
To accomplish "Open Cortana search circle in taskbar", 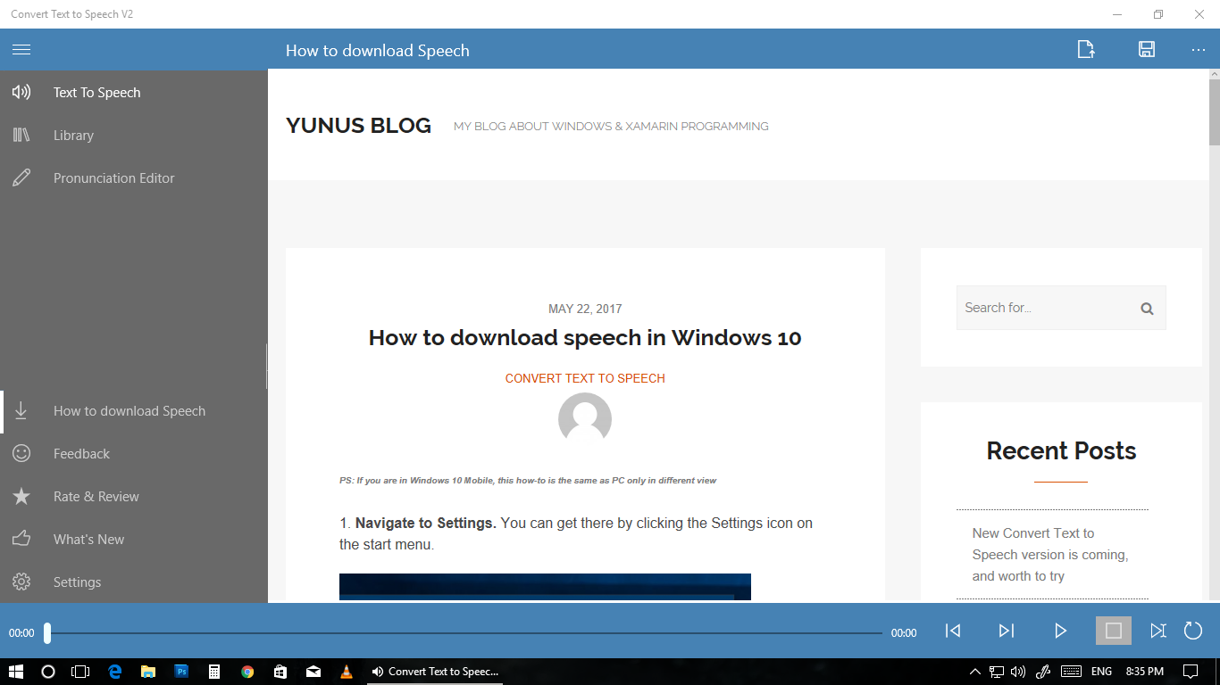I will pos(48,672).
